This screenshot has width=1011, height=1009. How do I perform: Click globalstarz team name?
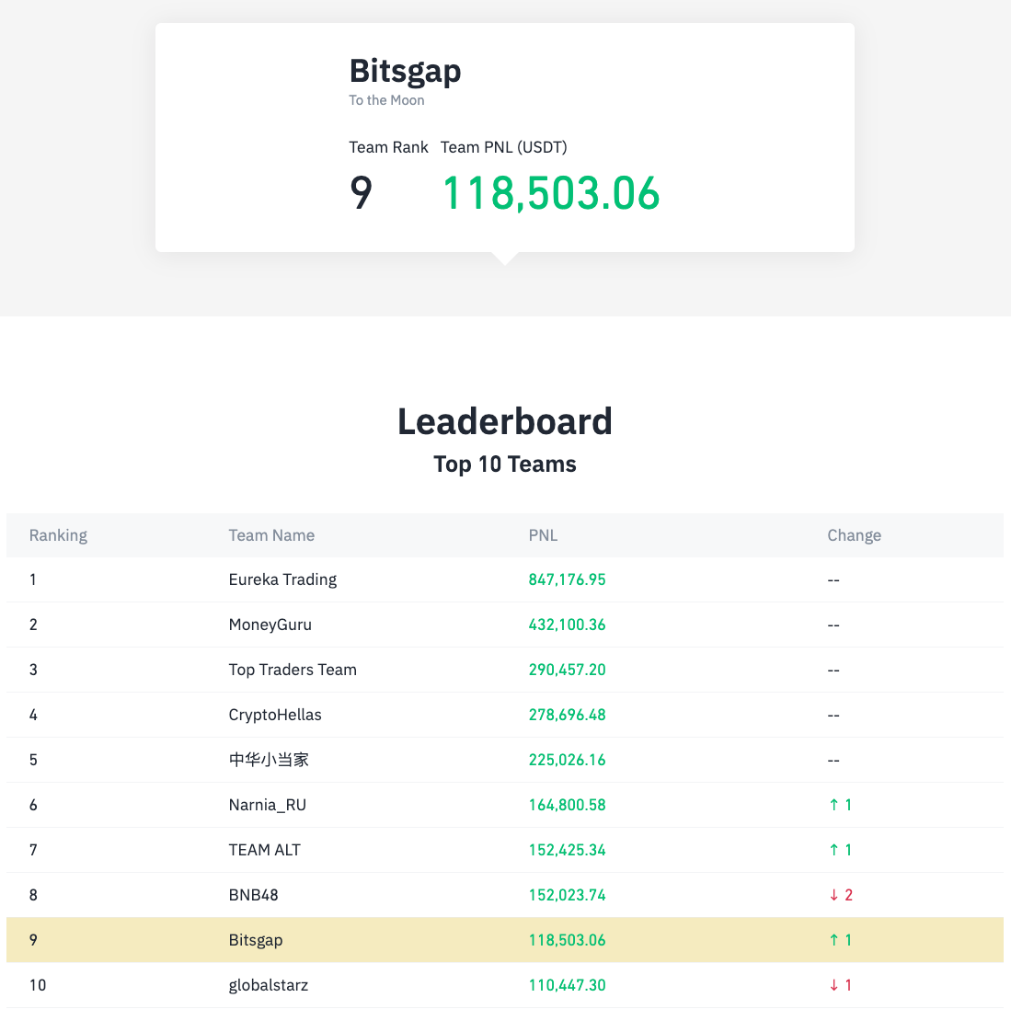(x=269, y=985)
